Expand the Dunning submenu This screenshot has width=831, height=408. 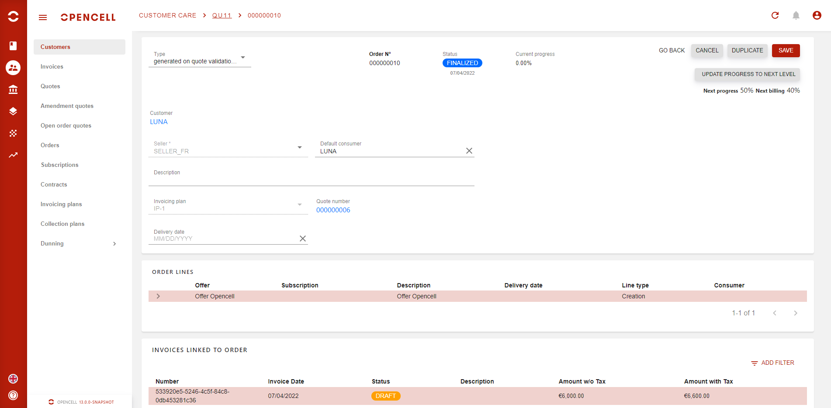pos(114,244)
